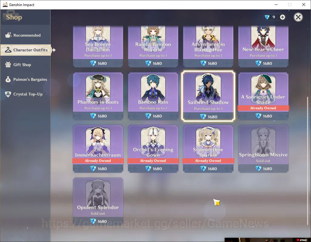
Task: Click crystal icon under Orchid's Evening Gown
Action: [x=148, y=168]
